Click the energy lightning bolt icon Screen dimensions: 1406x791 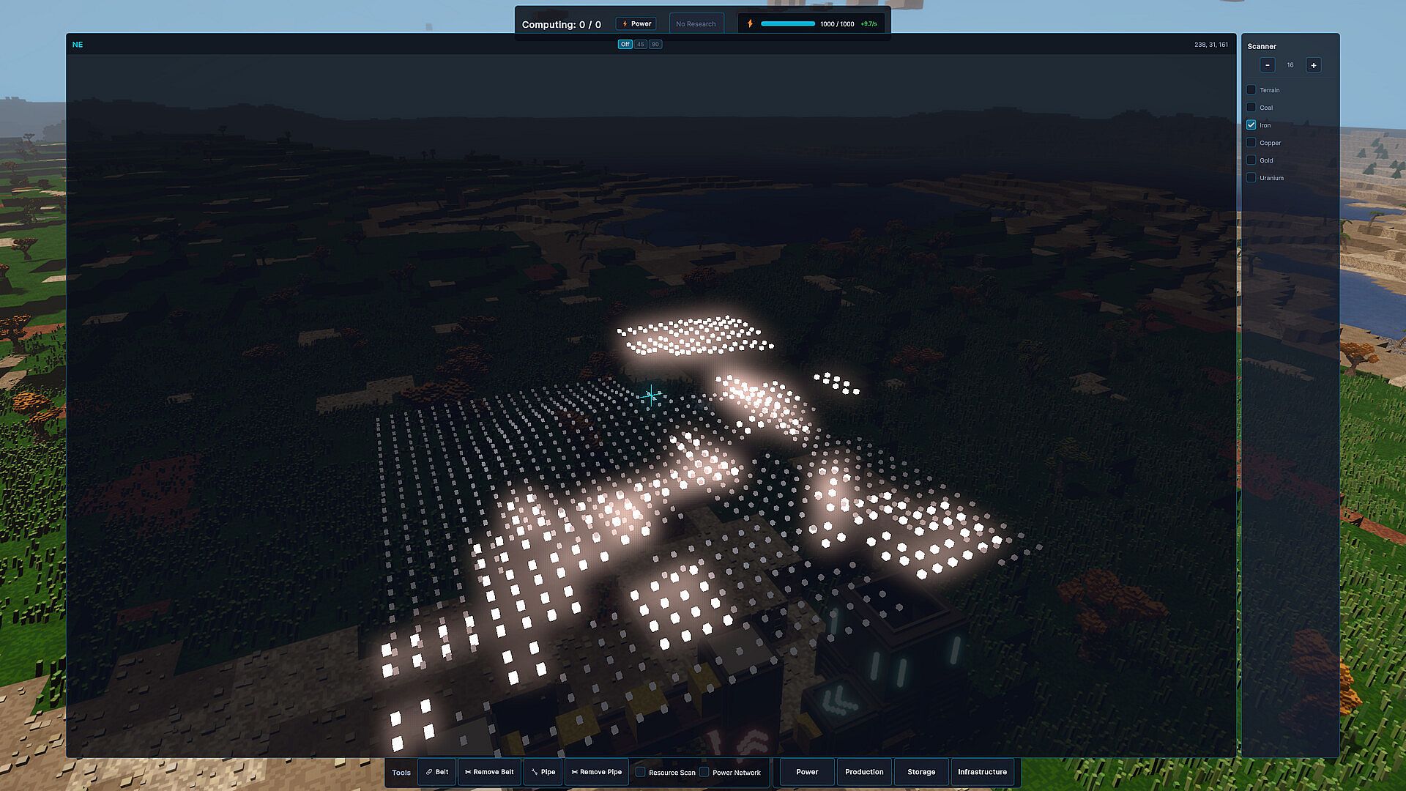click(x=750, y=23)
